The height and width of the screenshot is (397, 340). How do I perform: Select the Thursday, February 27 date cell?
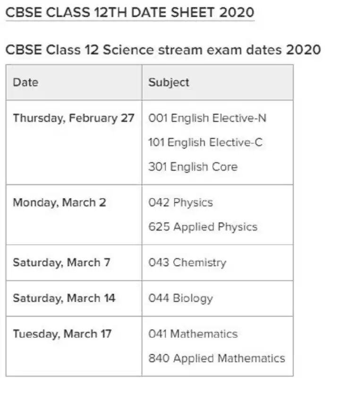point(74,118)
